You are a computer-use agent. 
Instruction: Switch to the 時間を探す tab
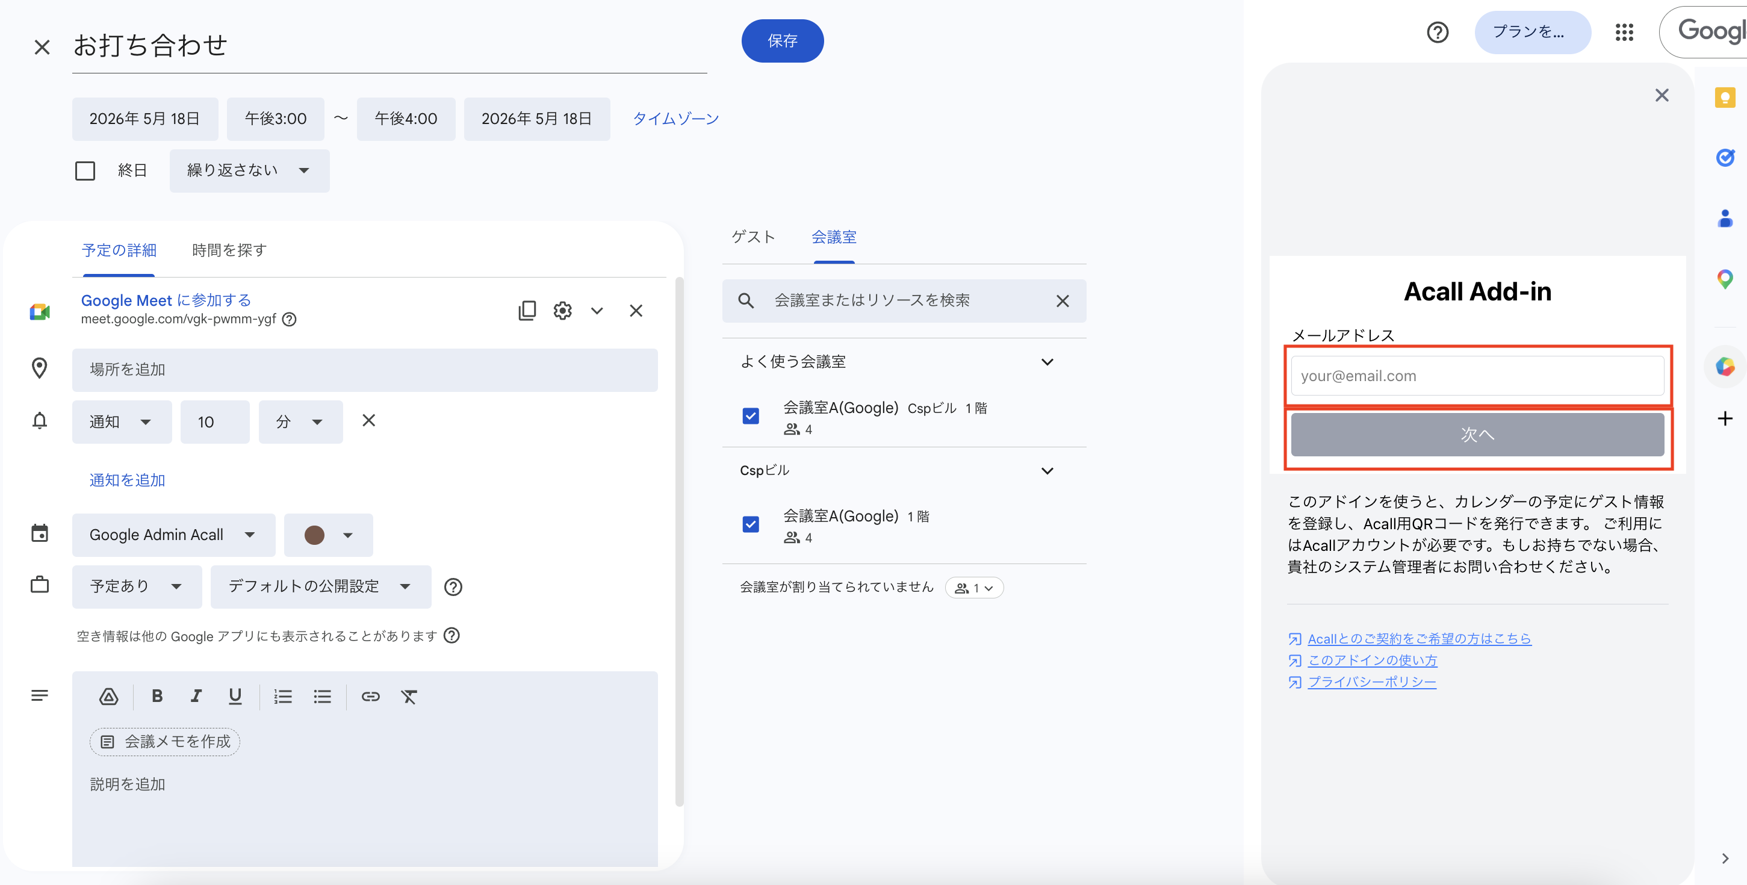(x=229, y=250)
